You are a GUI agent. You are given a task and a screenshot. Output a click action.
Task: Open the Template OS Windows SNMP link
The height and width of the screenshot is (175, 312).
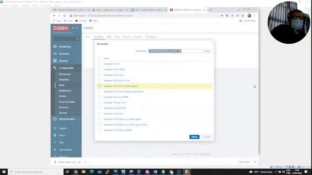(x=118, y=130)
